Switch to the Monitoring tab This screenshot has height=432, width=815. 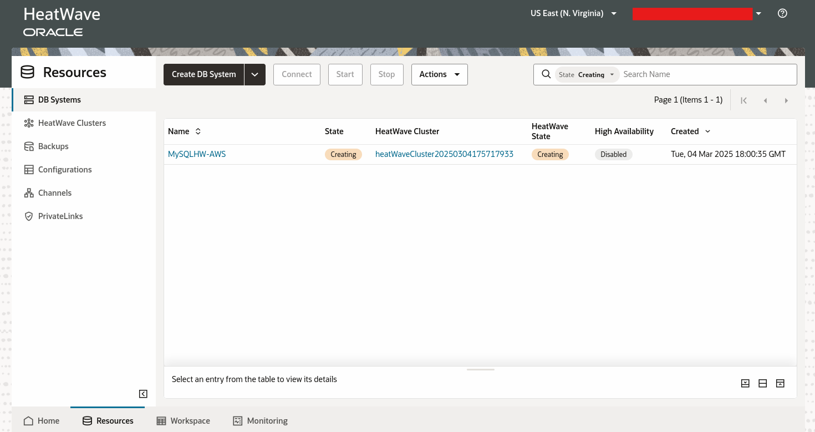pyautogui.click(x=260, y=420)
